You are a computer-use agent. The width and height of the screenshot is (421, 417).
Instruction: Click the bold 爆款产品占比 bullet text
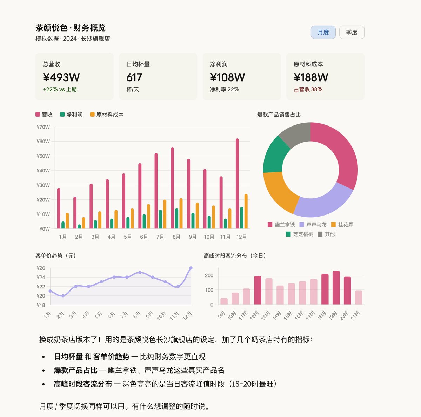tap(75, 370)
